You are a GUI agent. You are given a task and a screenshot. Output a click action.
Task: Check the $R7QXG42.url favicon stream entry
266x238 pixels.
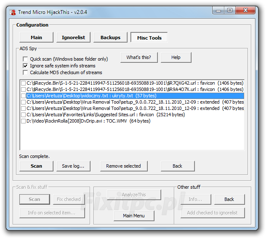(x=23, y=83)
